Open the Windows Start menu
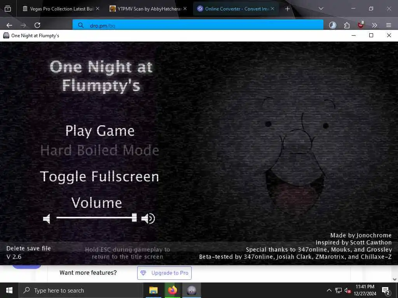 [x=9, y=290]
